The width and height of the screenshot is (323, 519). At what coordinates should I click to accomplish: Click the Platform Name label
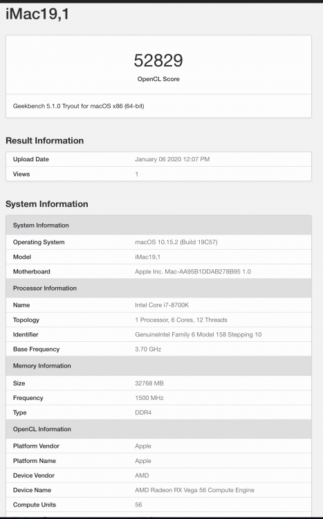[x=35, y=461]
